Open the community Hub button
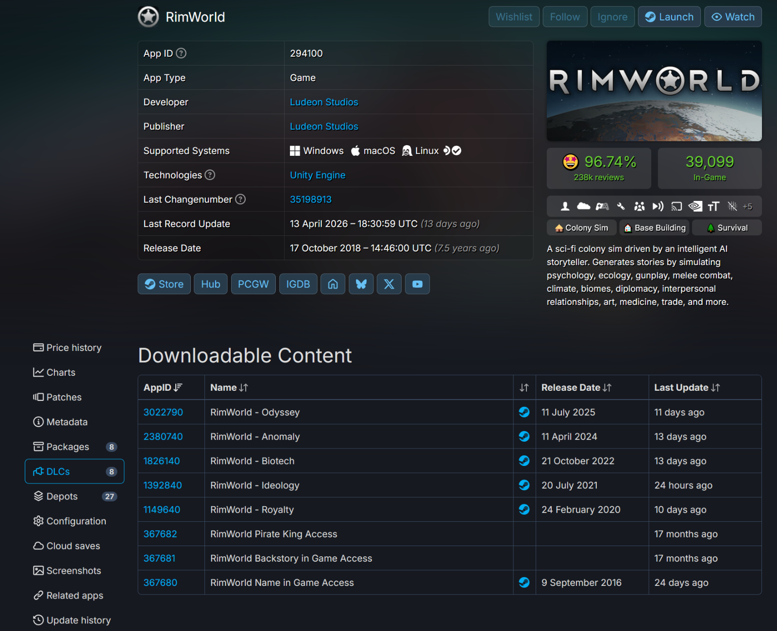 (211, 284)
